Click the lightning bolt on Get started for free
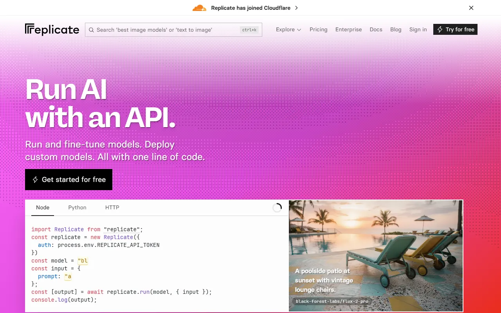Viewport: 501px width, 313px height. (x=35, y=180)
